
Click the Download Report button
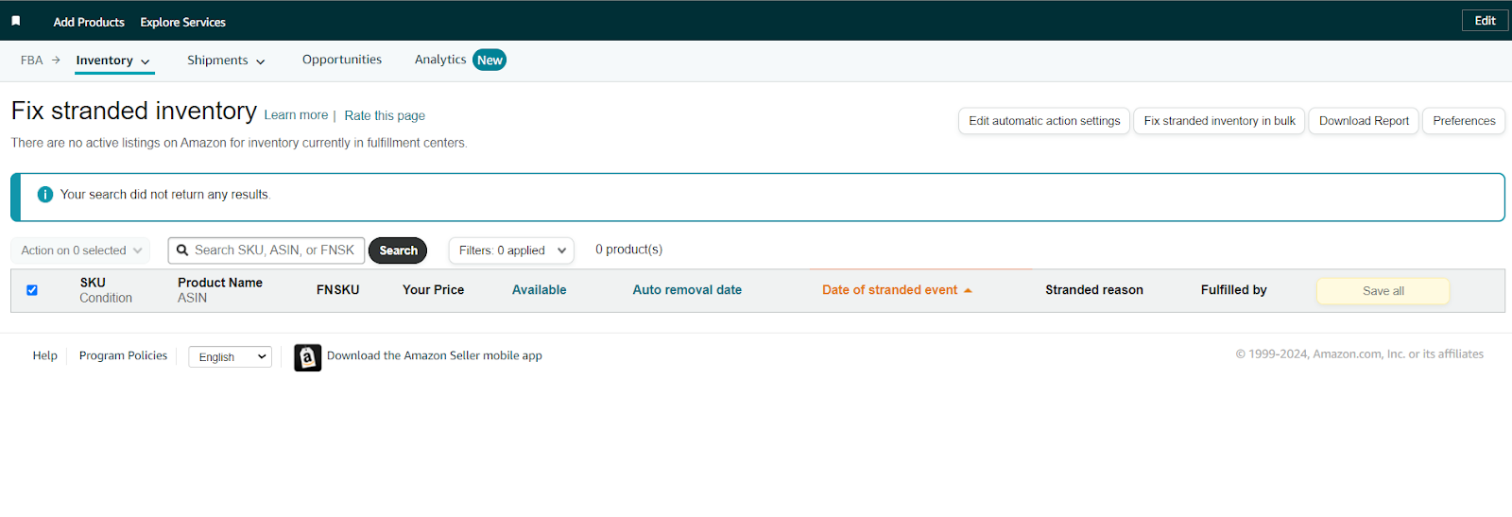click(x=1364, y=121)
